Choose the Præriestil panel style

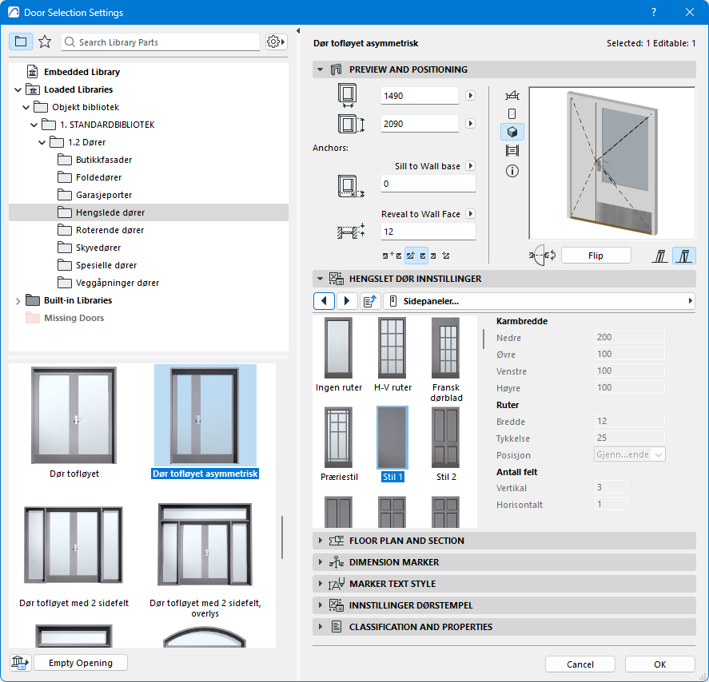coord(339,438)
